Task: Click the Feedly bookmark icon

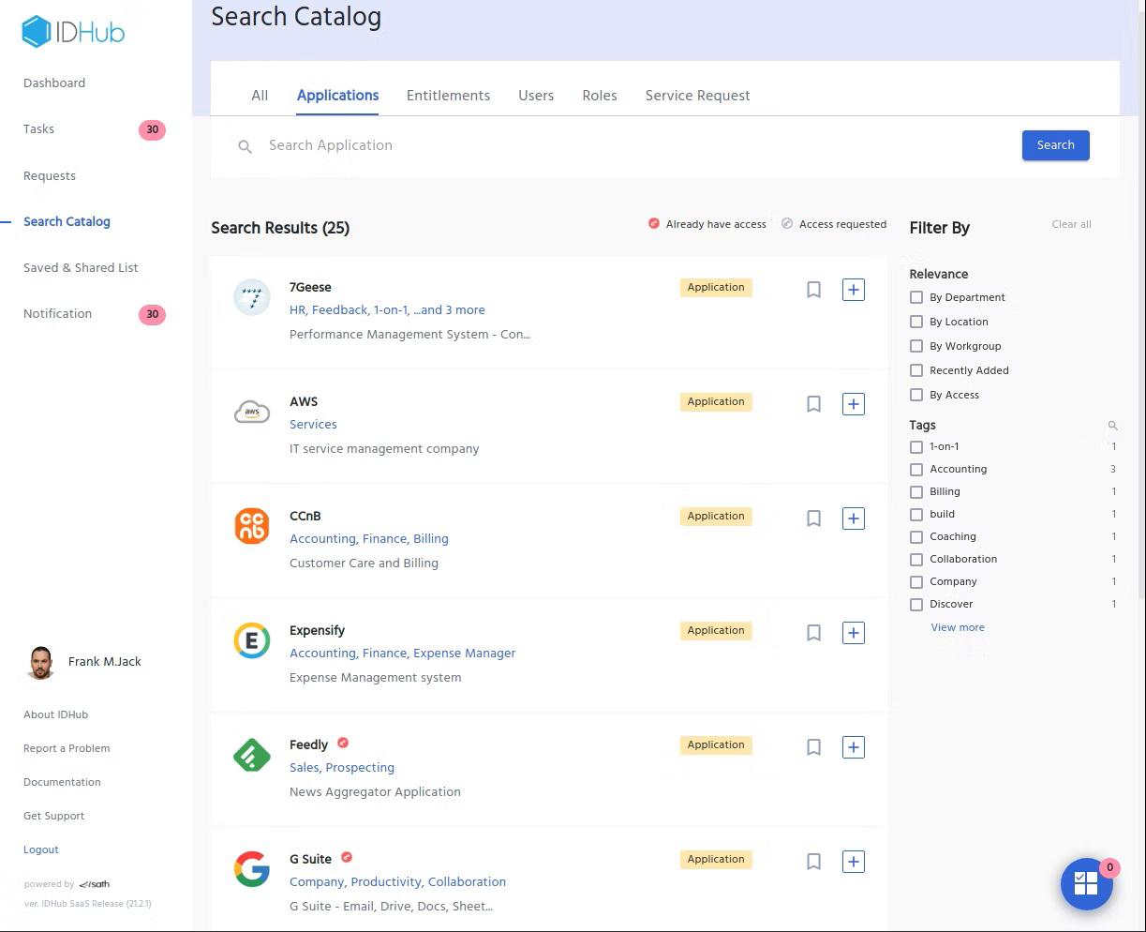Action: [813, 747]
